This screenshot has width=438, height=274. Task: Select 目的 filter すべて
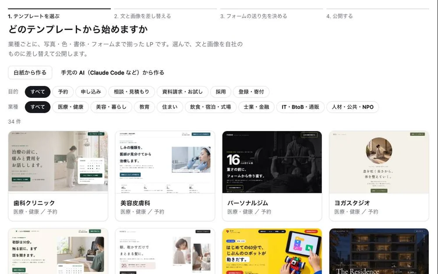38,92
